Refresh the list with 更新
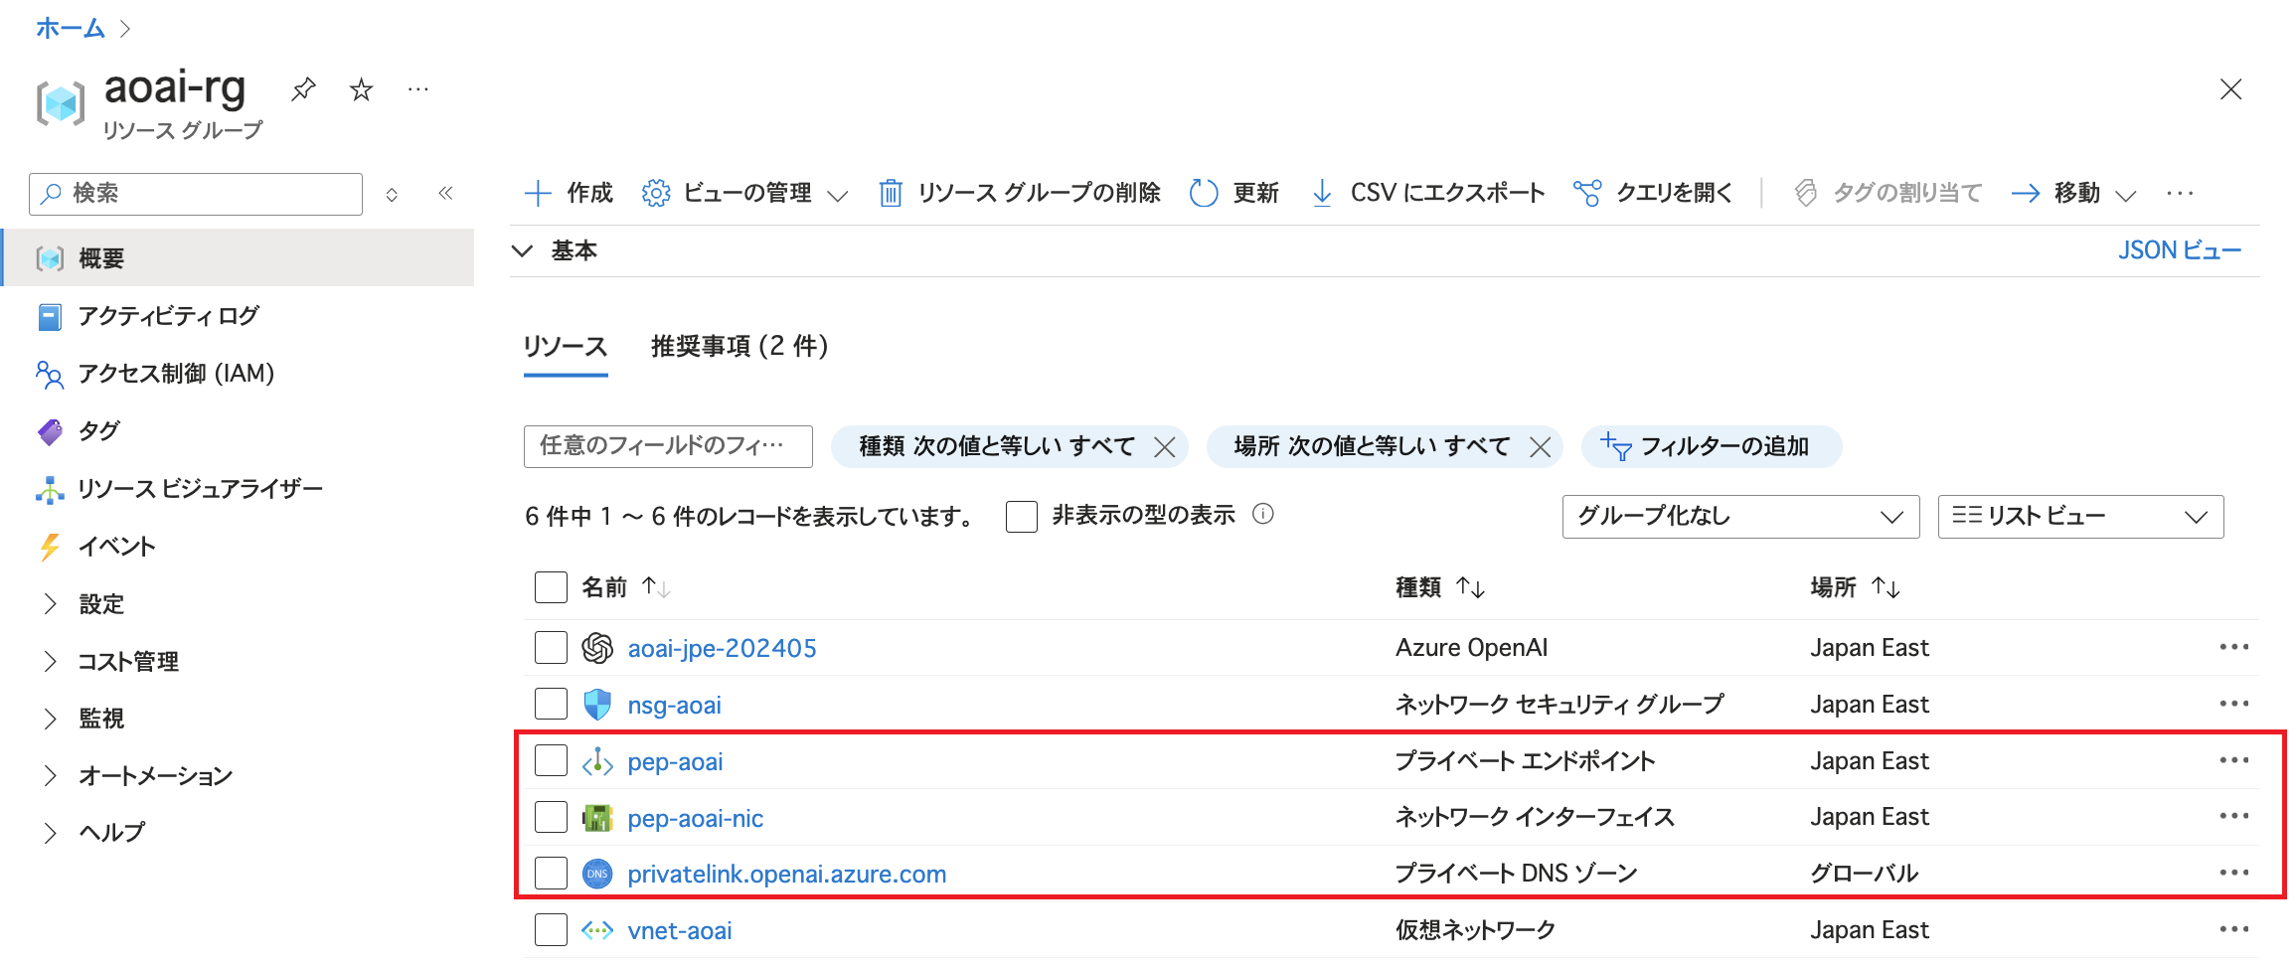2296x966 pixels. 1234,193
